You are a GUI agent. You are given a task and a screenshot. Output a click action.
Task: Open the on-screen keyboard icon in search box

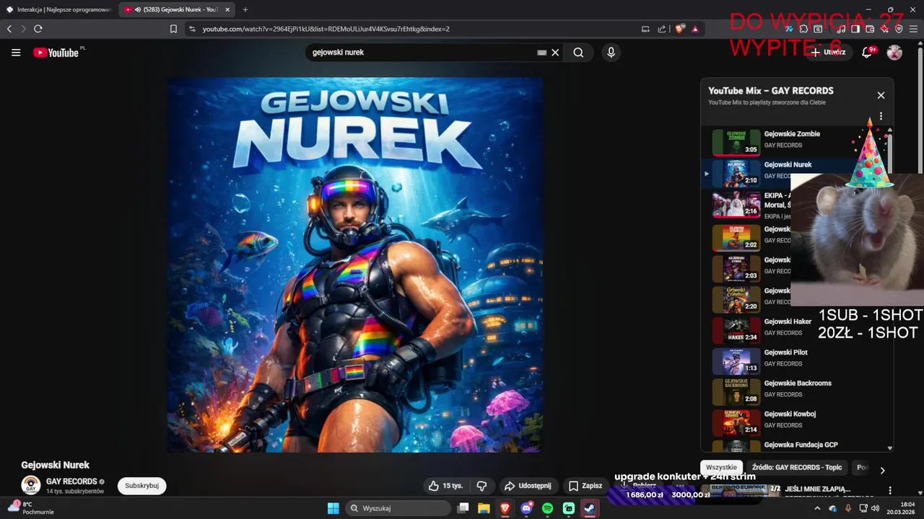tap(541, 53)
